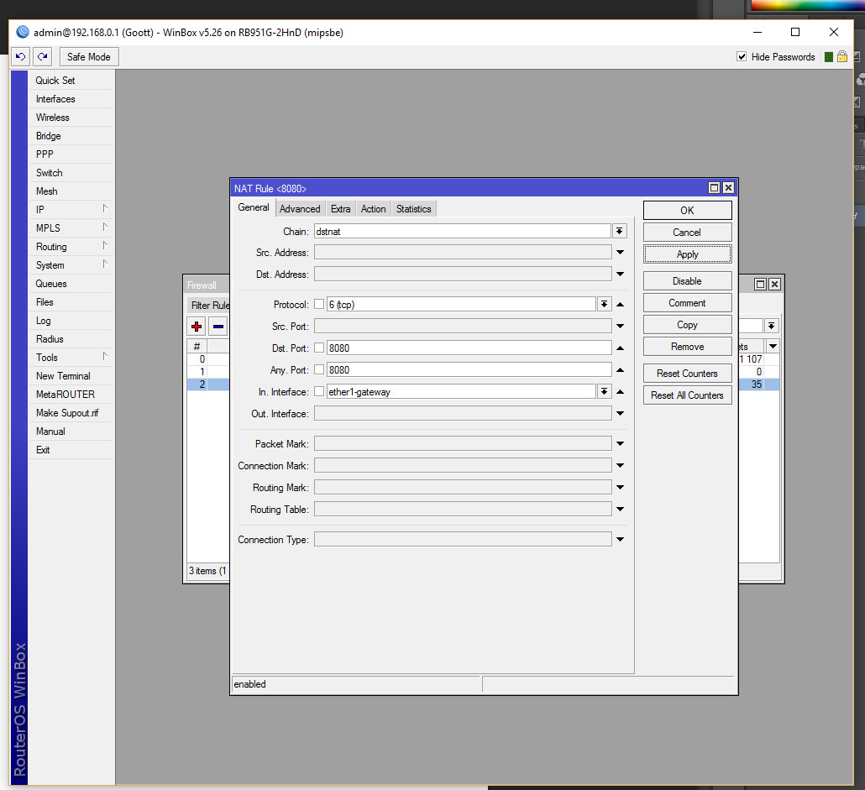Toggle the Protocol negate checkbox
Image resolution: width=865 pixels, height=790 pixels.
[x=319, y=304]
